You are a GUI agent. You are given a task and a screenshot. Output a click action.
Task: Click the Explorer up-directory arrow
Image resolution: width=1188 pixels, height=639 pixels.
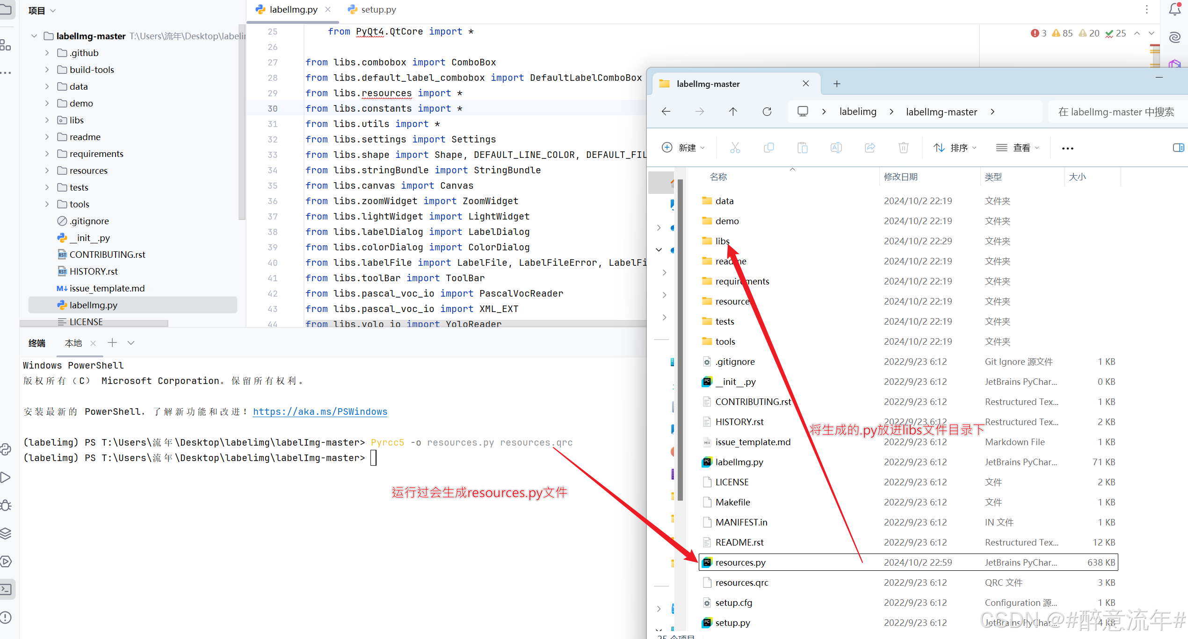pyautogui.click(x=733, y=112)
